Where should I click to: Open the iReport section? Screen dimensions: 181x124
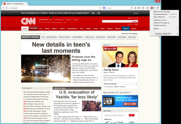coord(118,29)
